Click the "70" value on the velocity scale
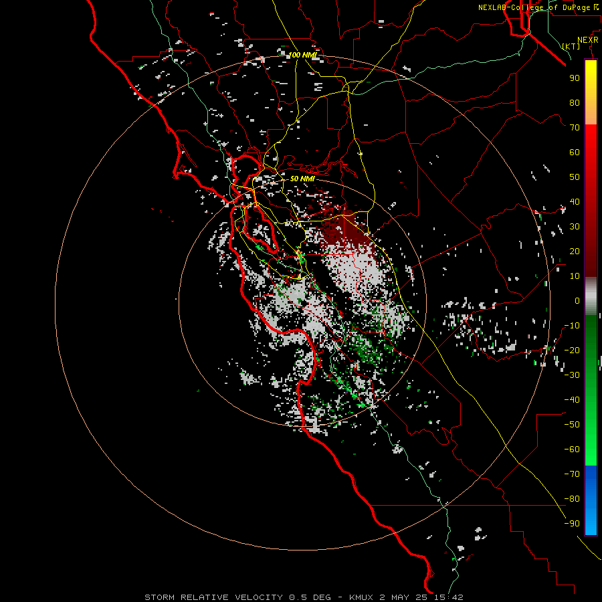The image size is (602, 602). pyautogui.click(x=575, y=128)
